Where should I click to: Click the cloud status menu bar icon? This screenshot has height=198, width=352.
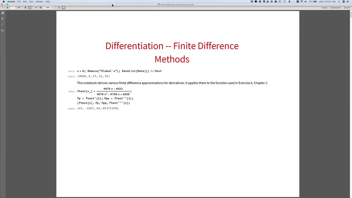click(276, 1)
